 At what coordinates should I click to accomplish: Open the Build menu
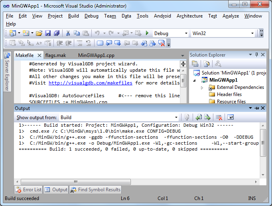pyautogui.click(x=73, y=16)
